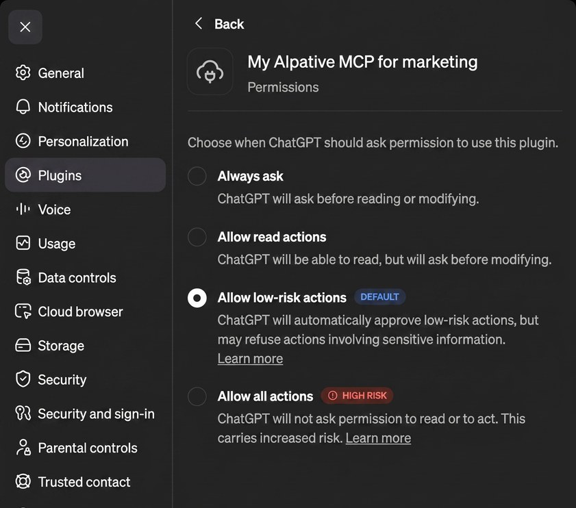Image resolution: width=576 pixels, height=508 pixels.
Task: Open Learn more under all actions
Action: [x=378, y=438]
